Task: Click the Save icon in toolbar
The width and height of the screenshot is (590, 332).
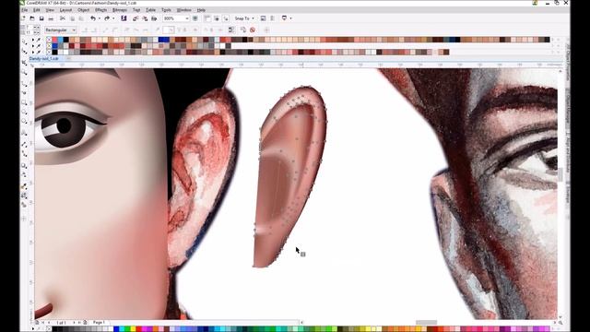Action: pos(41,18)
